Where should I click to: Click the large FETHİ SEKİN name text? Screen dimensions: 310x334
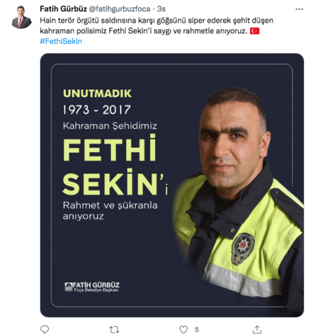click(115, 165)
